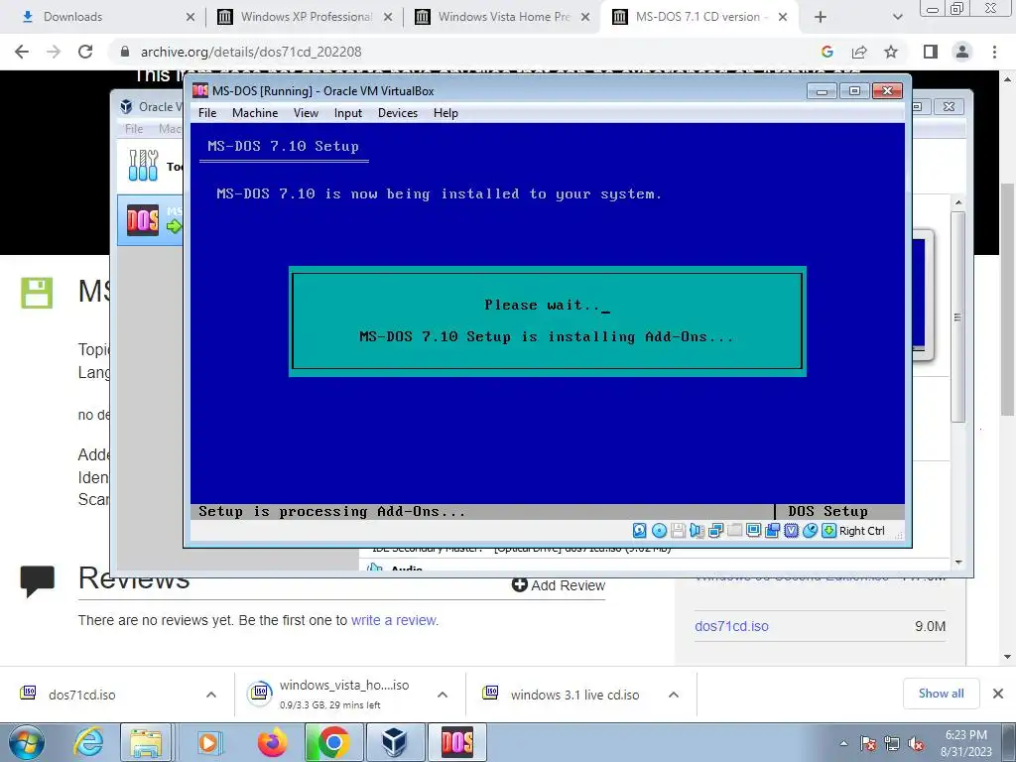This screenshot has height=762, width=1016.
Task: Expand the tab search dropdown in Chrome
Action: point(897,17)
